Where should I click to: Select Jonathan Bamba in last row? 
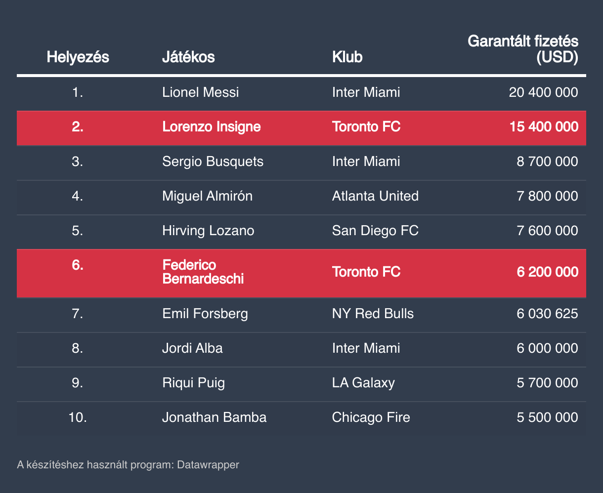(x=214, y=417)
